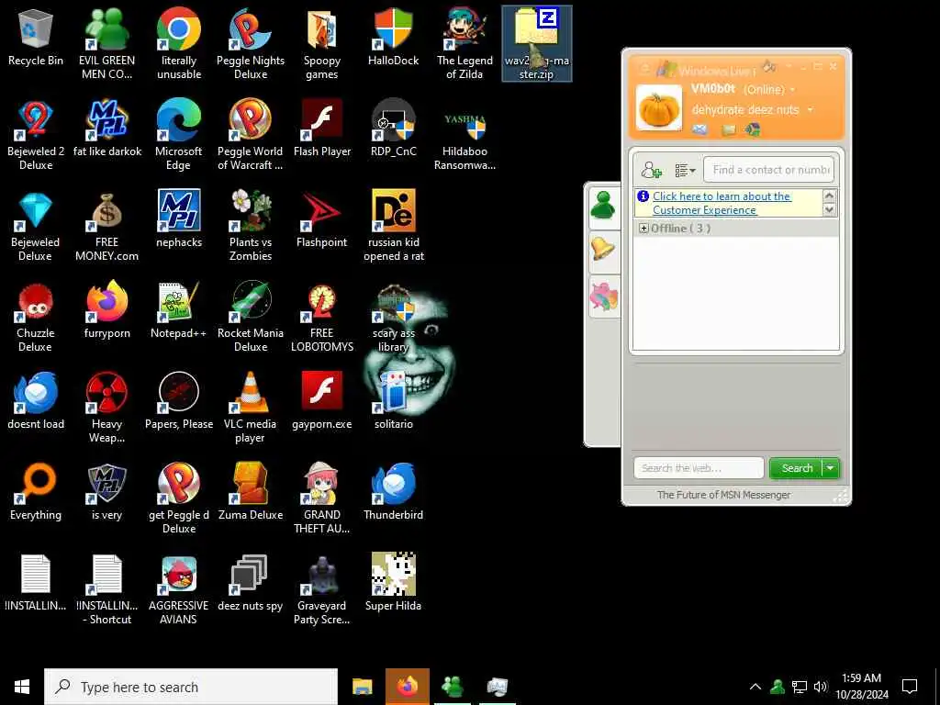Select the Graveyard Party Scre... icon
Image resolution: width=940 pixels, height=705 pixels.
pos(322,590)
